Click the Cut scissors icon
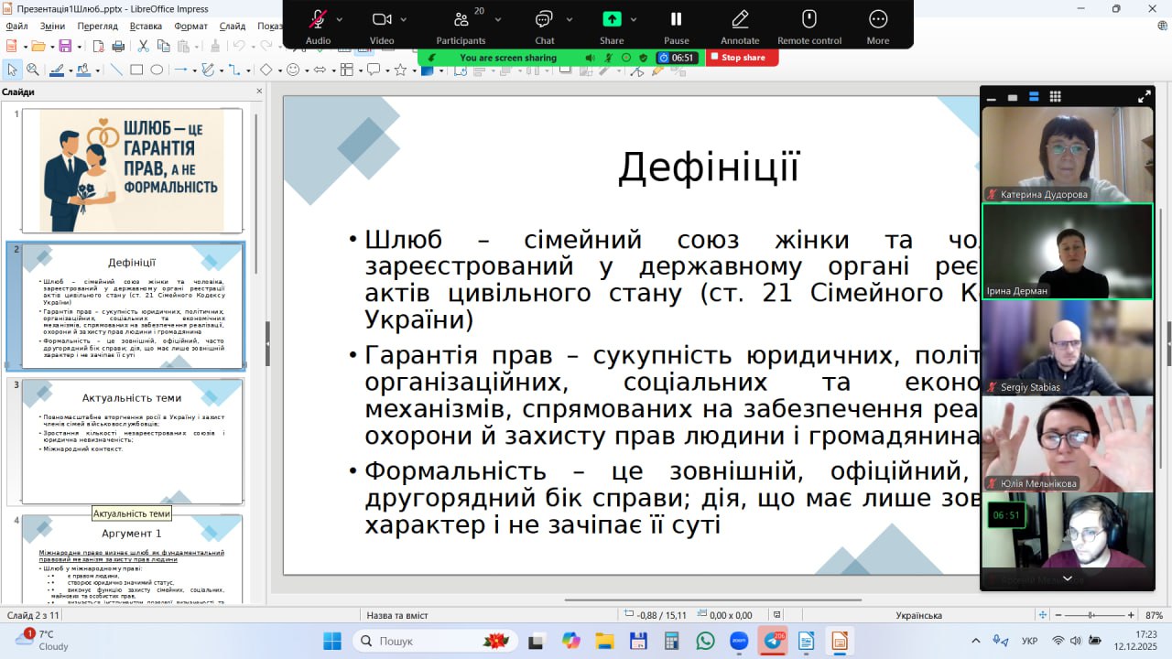This screenshot has height=659, width=1172. [x=143, y=46]
